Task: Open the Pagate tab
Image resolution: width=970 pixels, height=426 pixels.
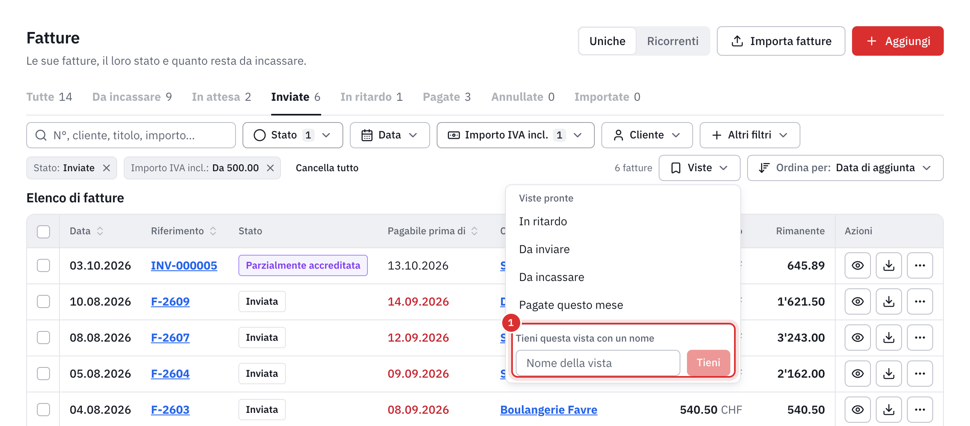Action: [447, 97]
